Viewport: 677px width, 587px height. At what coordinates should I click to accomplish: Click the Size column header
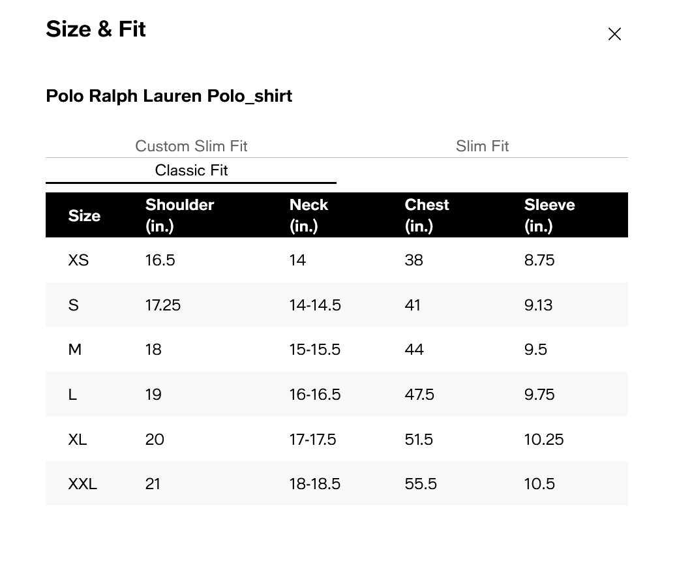[84, 216]
